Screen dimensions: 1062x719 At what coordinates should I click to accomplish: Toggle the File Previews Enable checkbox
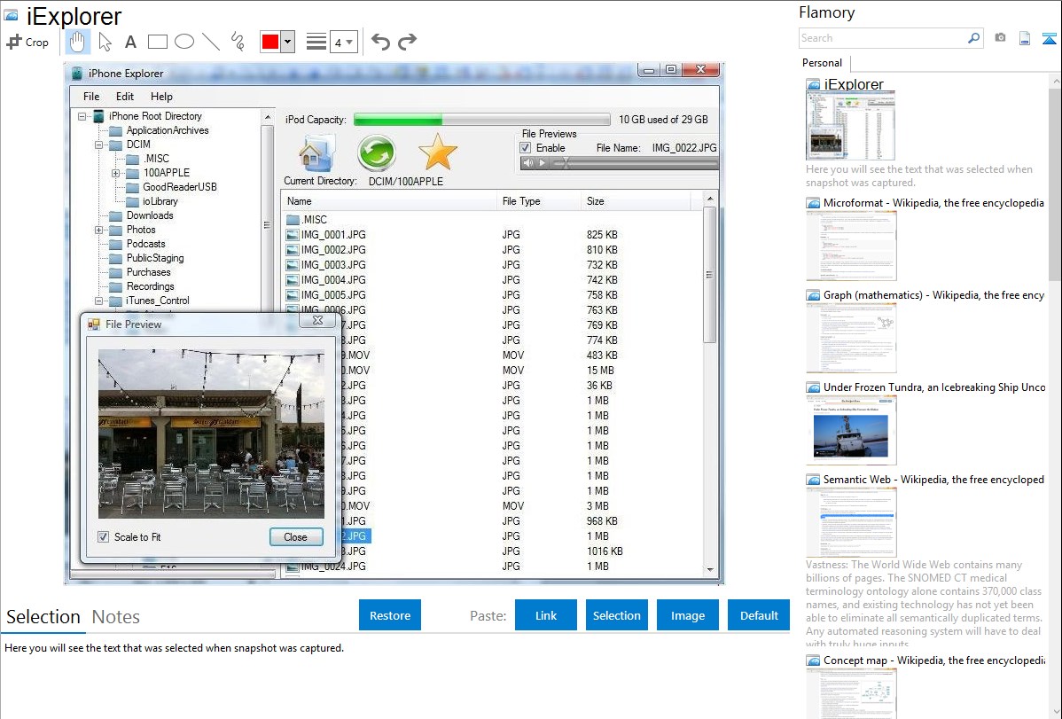526,148
